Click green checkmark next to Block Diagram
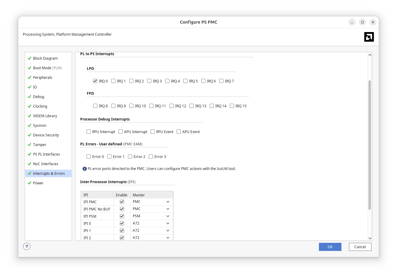This screenshot has height=277, width=397. [x=29, y=58]
